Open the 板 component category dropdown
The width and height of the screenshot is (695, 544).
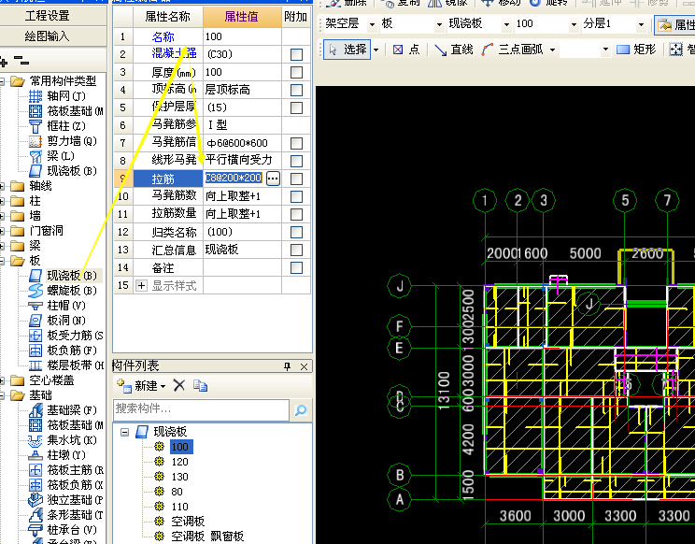[x=439, y=24]
